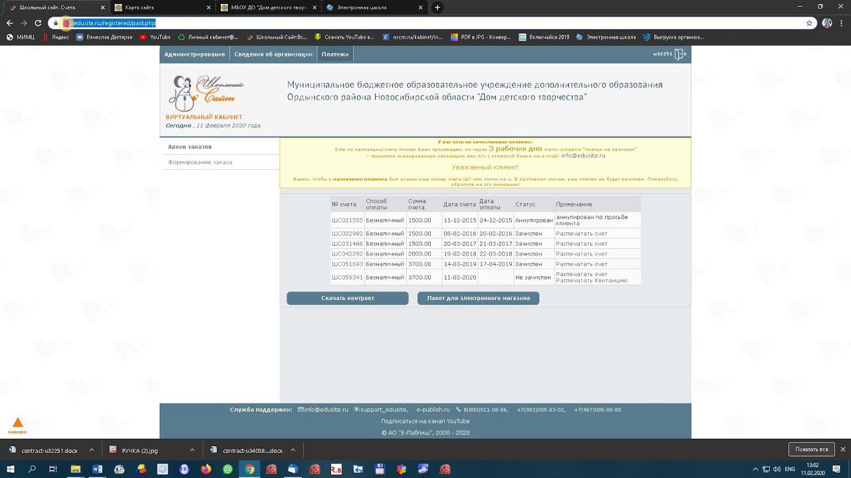Screen dimensions: 851x478
Task: Click the floppy disk taskbar icon
Action: pyautogui.click(x=380, y=469)
